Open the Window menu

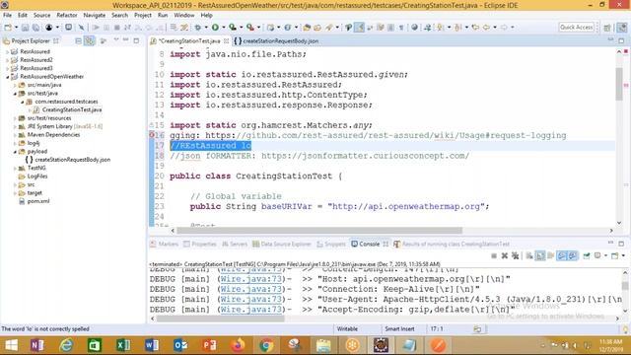(x=184, y=15)
